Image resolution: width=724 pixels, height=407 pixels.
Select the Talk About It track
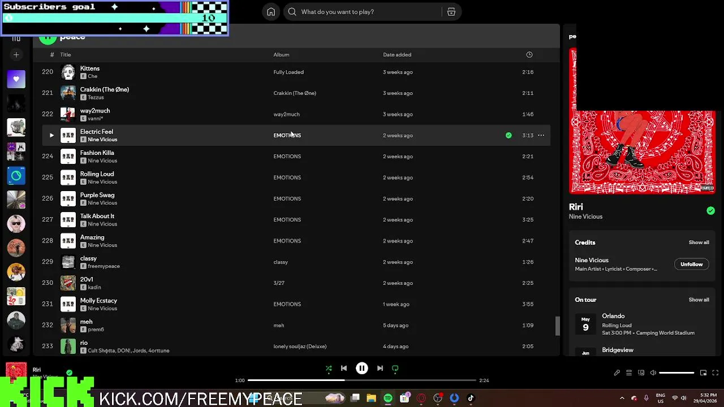tap(296, 220)
